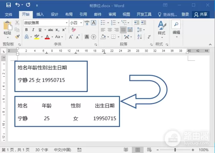Image resolution: width=215 pixels, height=153 pixels.
Task: Switch to the 审阅 tab
Action: pyautogui.click(x=112, y=14)
